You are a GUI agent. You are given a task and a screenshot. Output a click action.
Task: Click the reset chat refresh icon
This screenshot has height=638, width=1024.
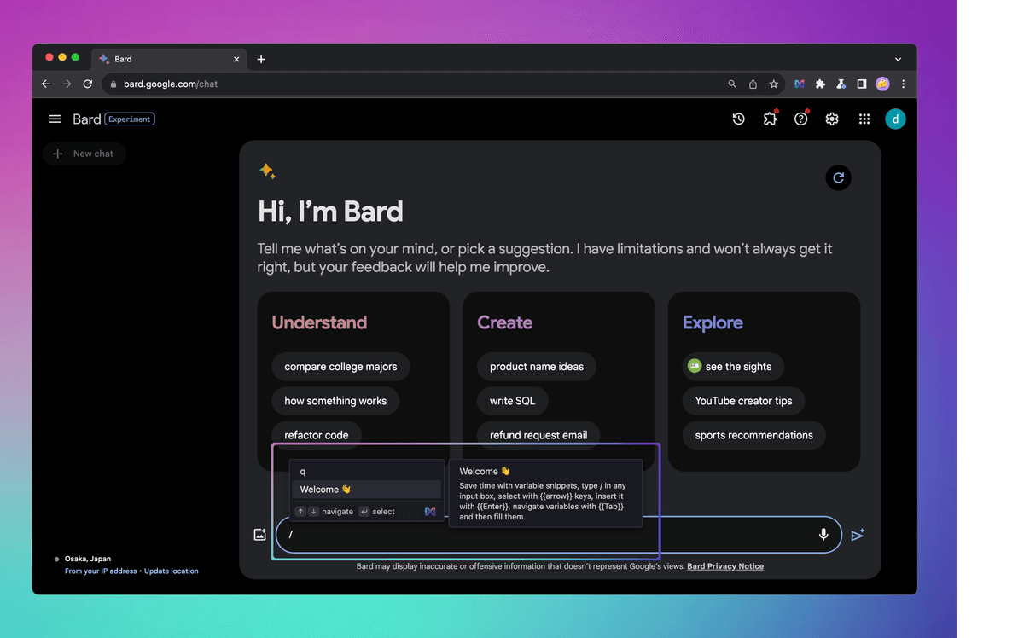839,177
